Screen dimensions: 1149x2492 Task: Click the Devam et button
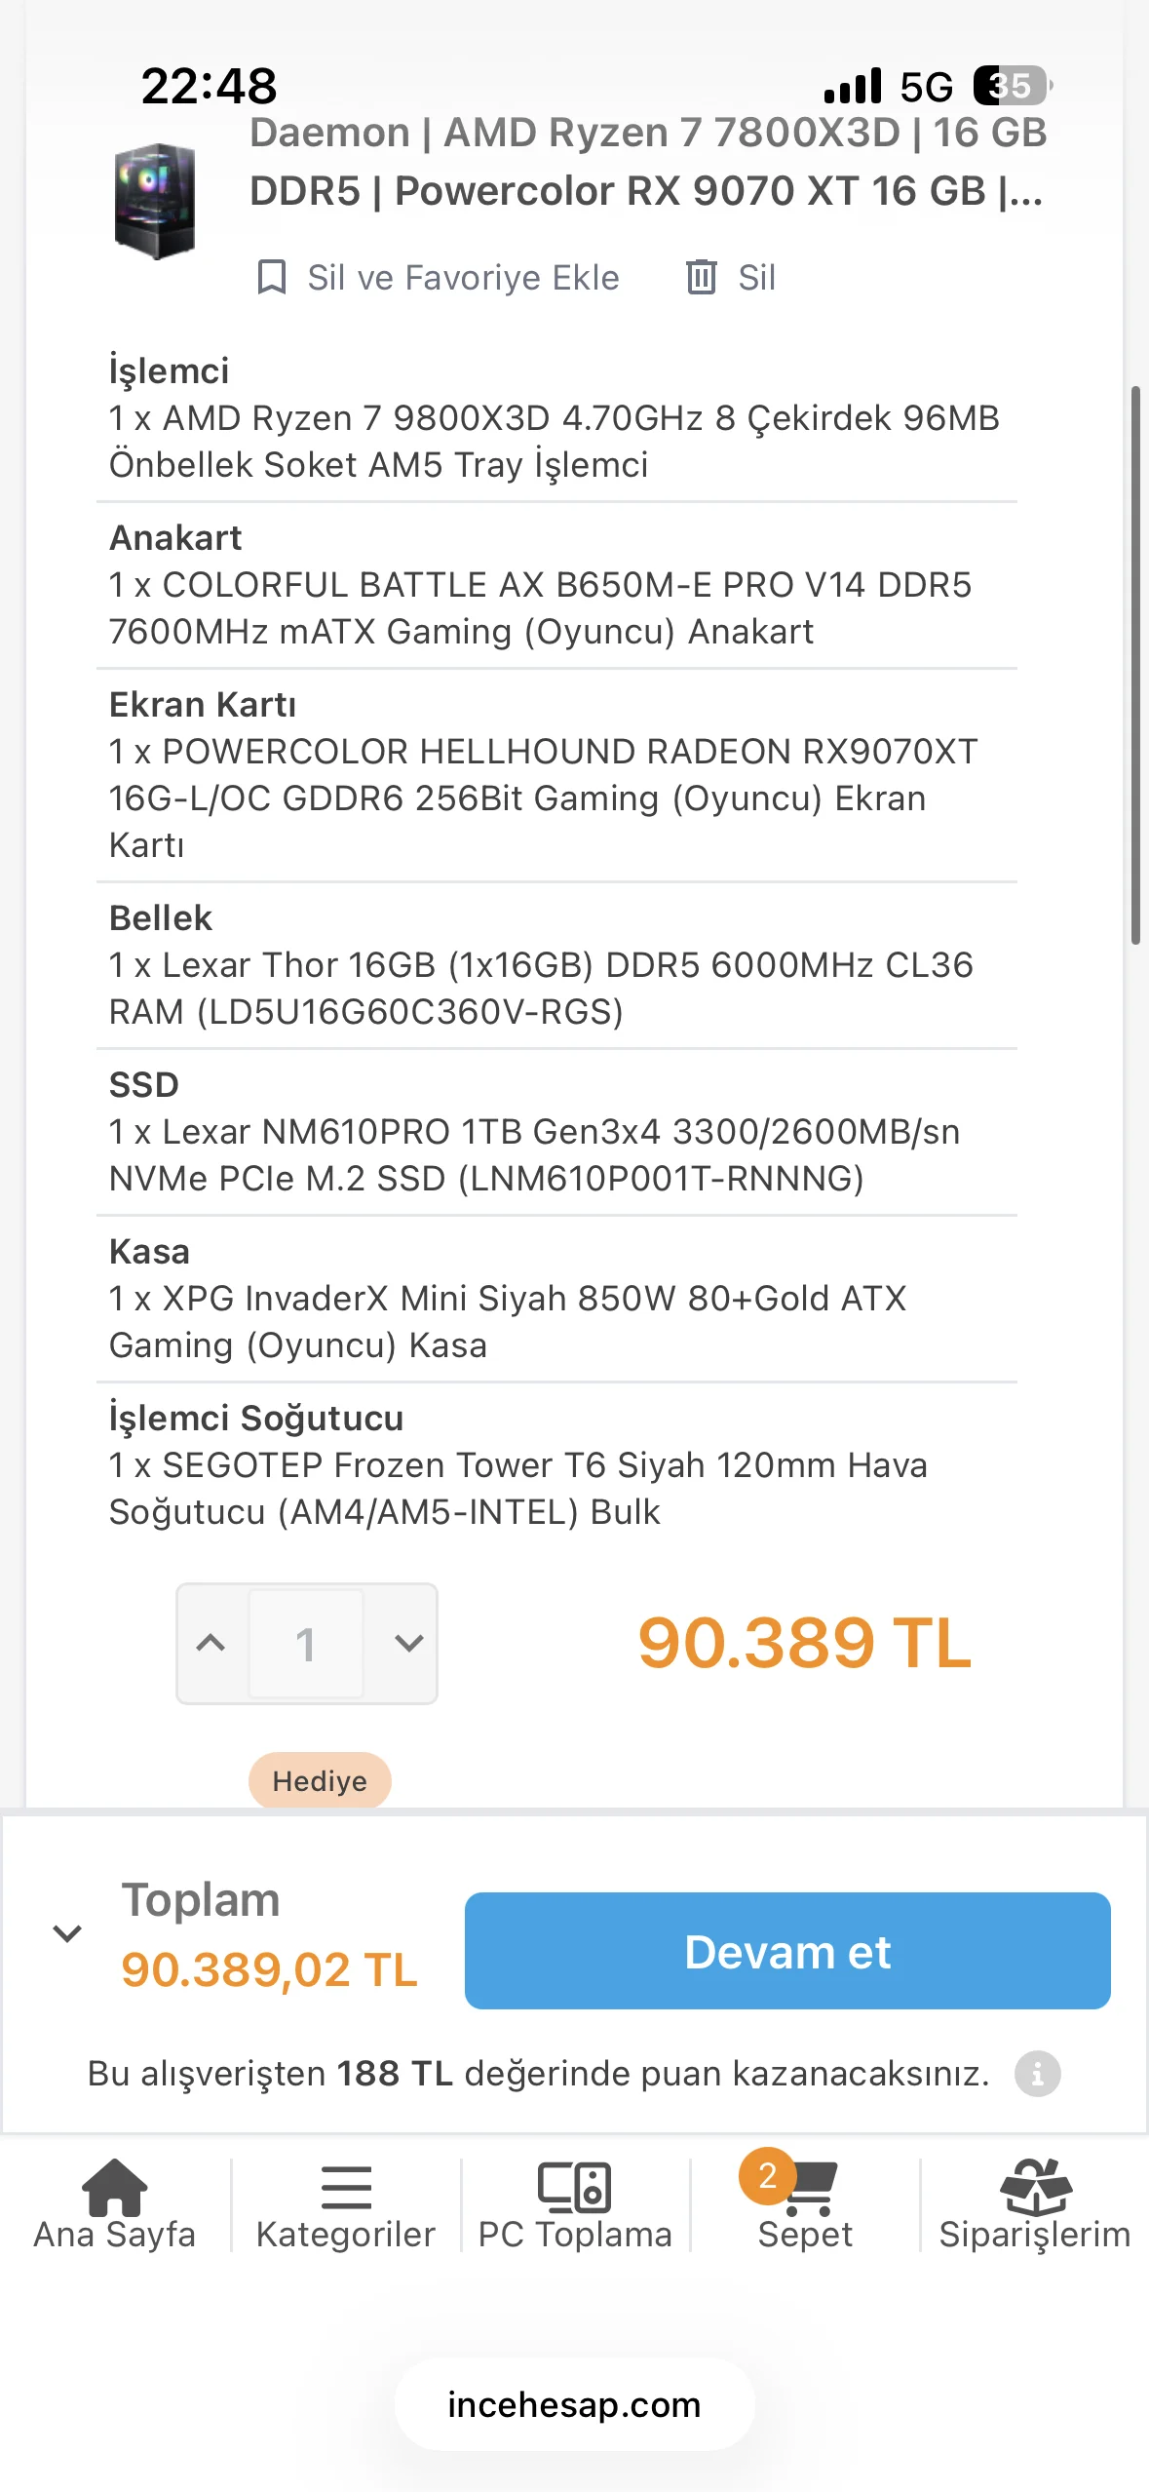click(787, 1951)
